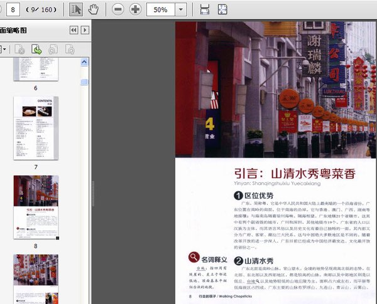
Task: Choose the Hand pan tool
Action: tap(94, 9)
